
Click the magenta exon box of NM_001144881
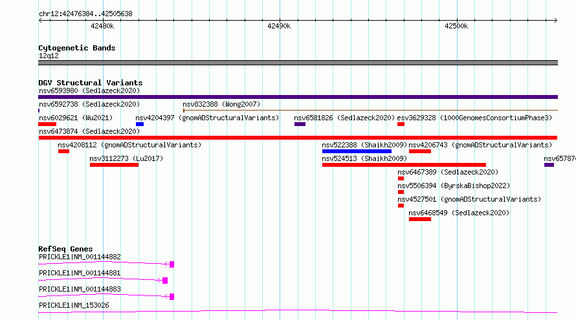click(x=165, y=281)
